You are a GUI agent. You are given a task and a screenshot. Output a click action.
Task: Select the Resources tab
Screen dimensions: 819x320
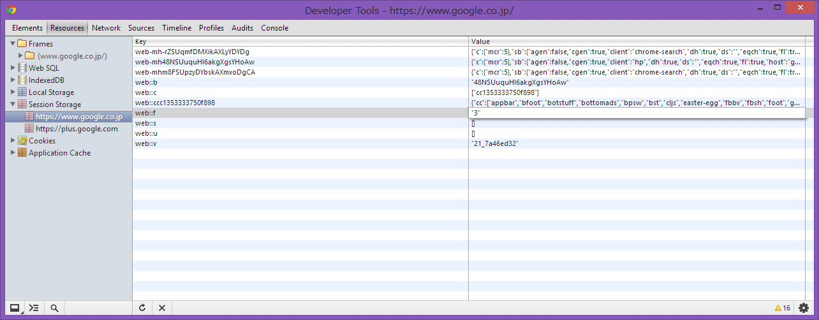pyautogui.click(x=67, y=28)
